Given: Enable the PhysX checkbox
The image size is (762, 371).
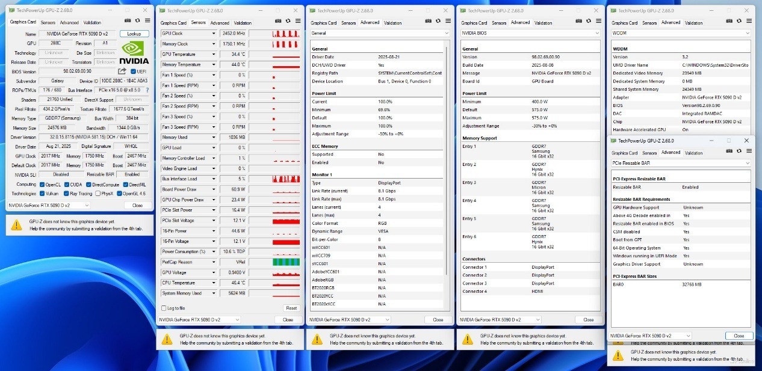Looking at the screenshot, I should 98,194.
